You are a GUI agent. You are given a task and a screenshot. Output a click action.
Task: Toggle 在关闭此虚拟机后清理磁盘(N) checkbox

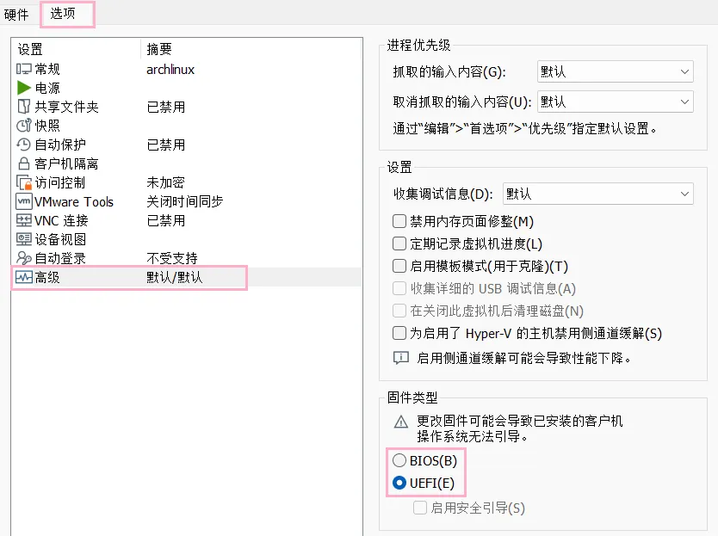399,311
